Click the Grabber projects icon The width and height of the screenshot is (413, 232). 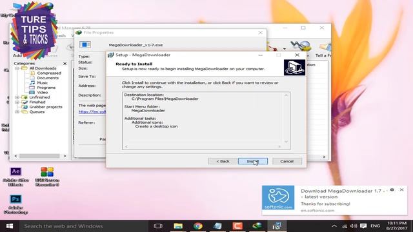coord(25,107)
